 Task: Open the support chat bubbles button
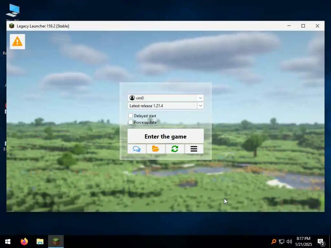point(137,149)
